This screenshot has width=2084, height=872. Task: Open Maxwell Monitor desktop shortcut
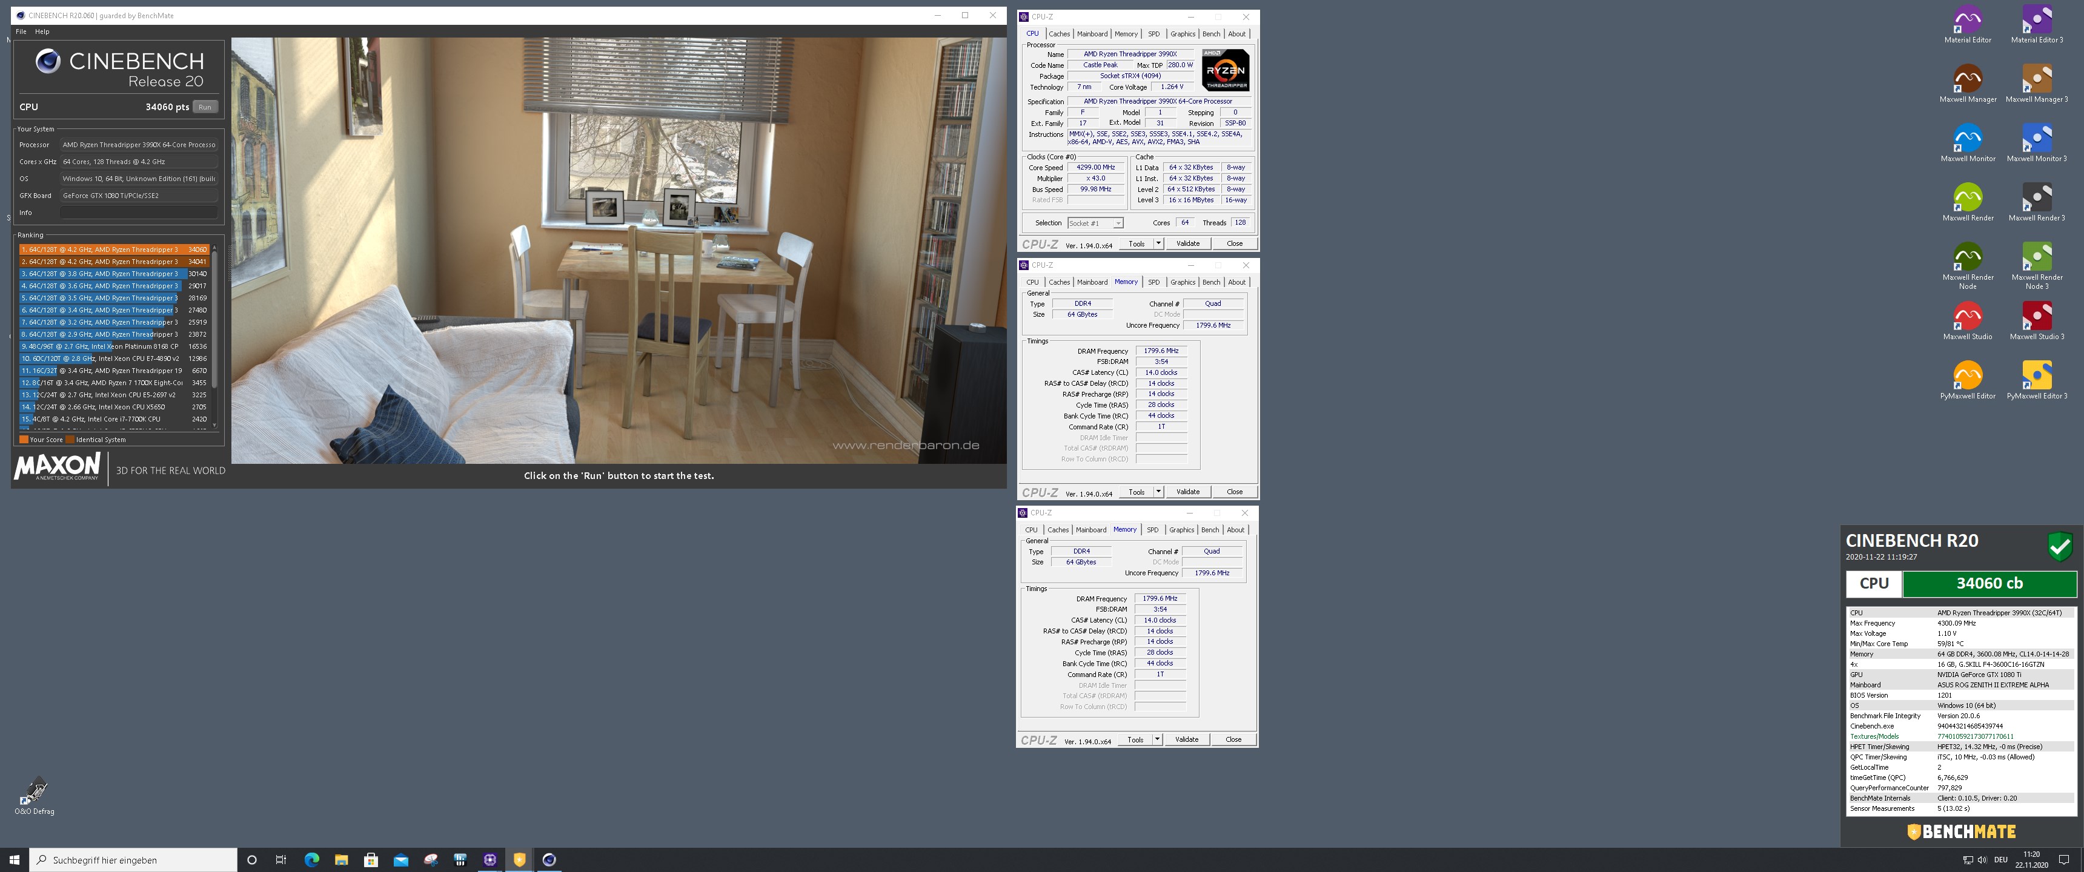(1968, 142)
